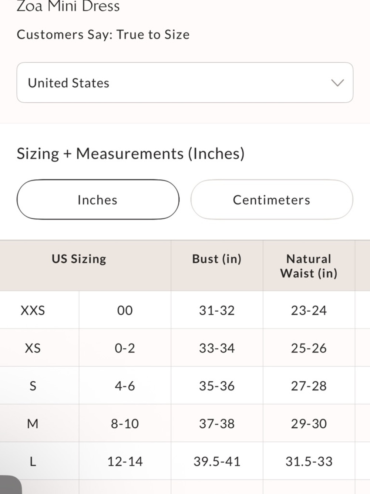The image size is (370, 494).
Task: Click the Zoa Mini Dress title
Action: (x=68, y=6)
